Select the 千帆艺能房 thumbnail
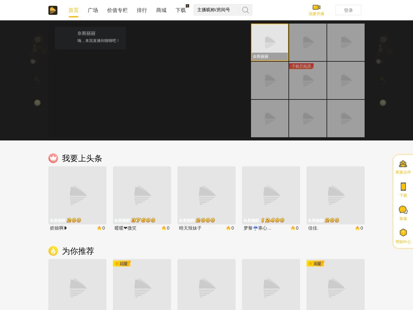This screenshot has height=310, width=413. coord(308,80)
